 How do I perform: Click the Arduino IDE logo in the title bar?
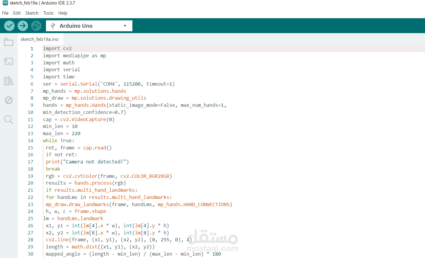[5, 3]
